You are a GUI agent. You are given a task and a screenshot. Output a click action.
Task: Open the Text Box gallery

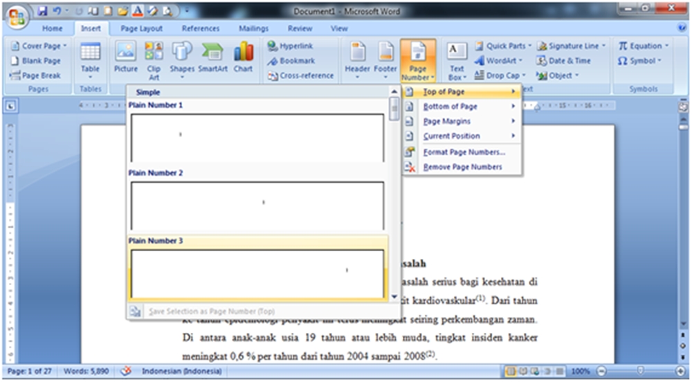point(457,61)
